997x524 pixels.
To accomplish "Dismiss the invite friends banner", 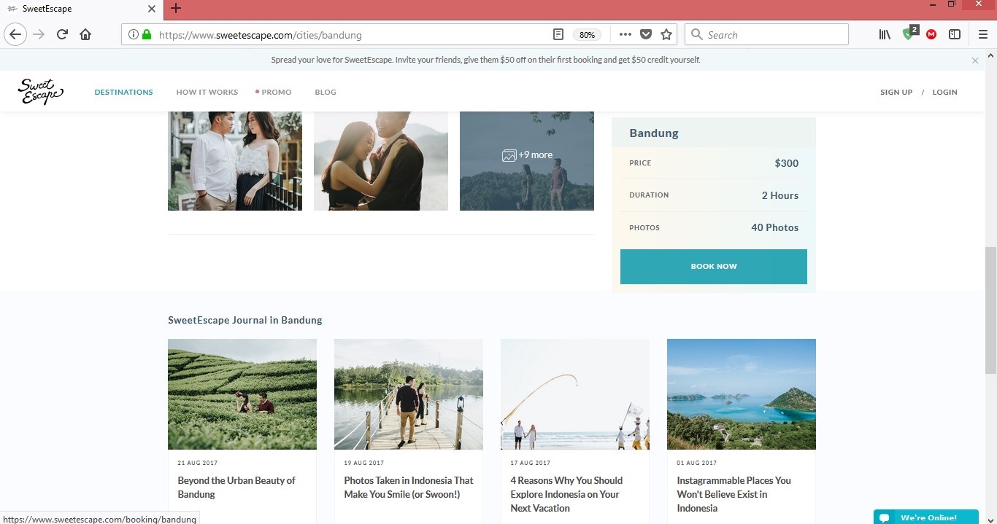I will (975, 60).
